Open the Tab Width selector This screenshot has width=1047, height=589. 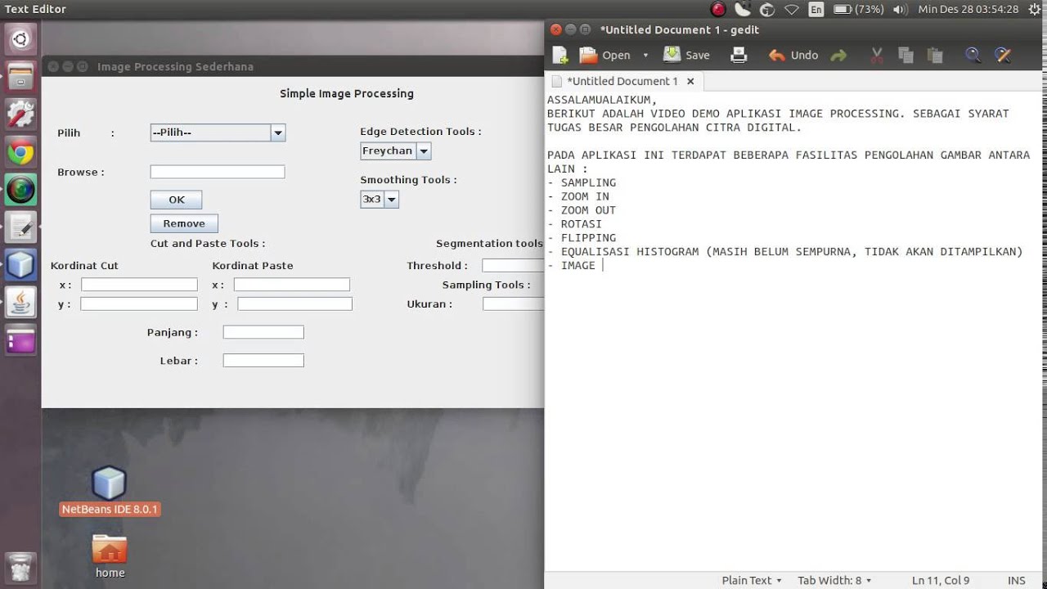[x=834, y=580]
